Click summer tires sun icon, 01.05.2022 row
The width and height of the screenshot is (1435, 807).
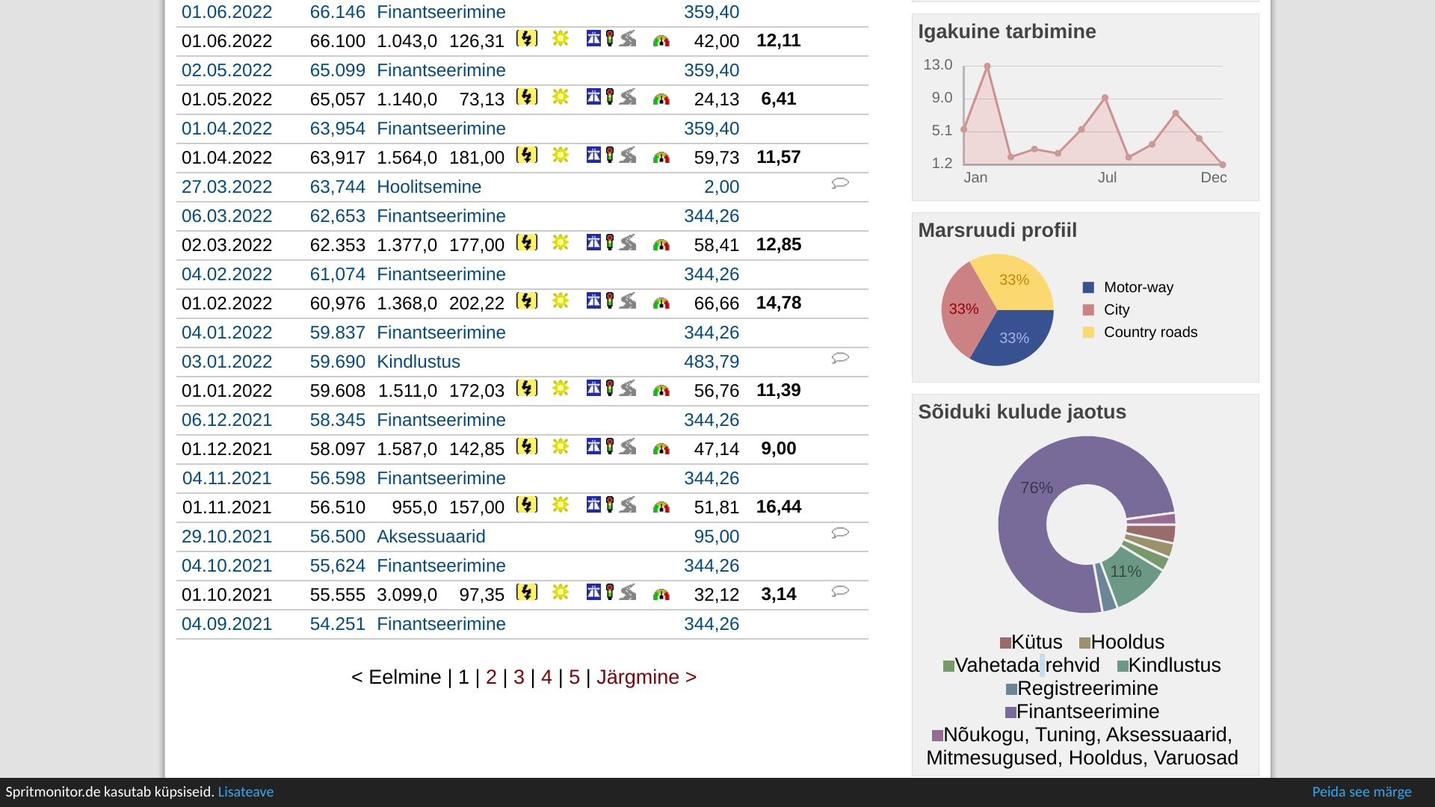(561, 97)
